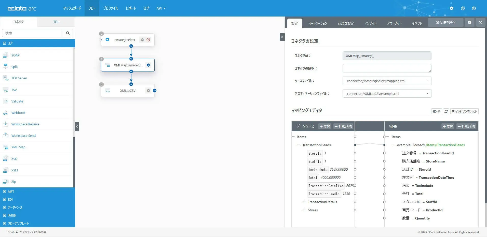Open the help icon in the top bar
487x237 pixels.
(463, 8)
